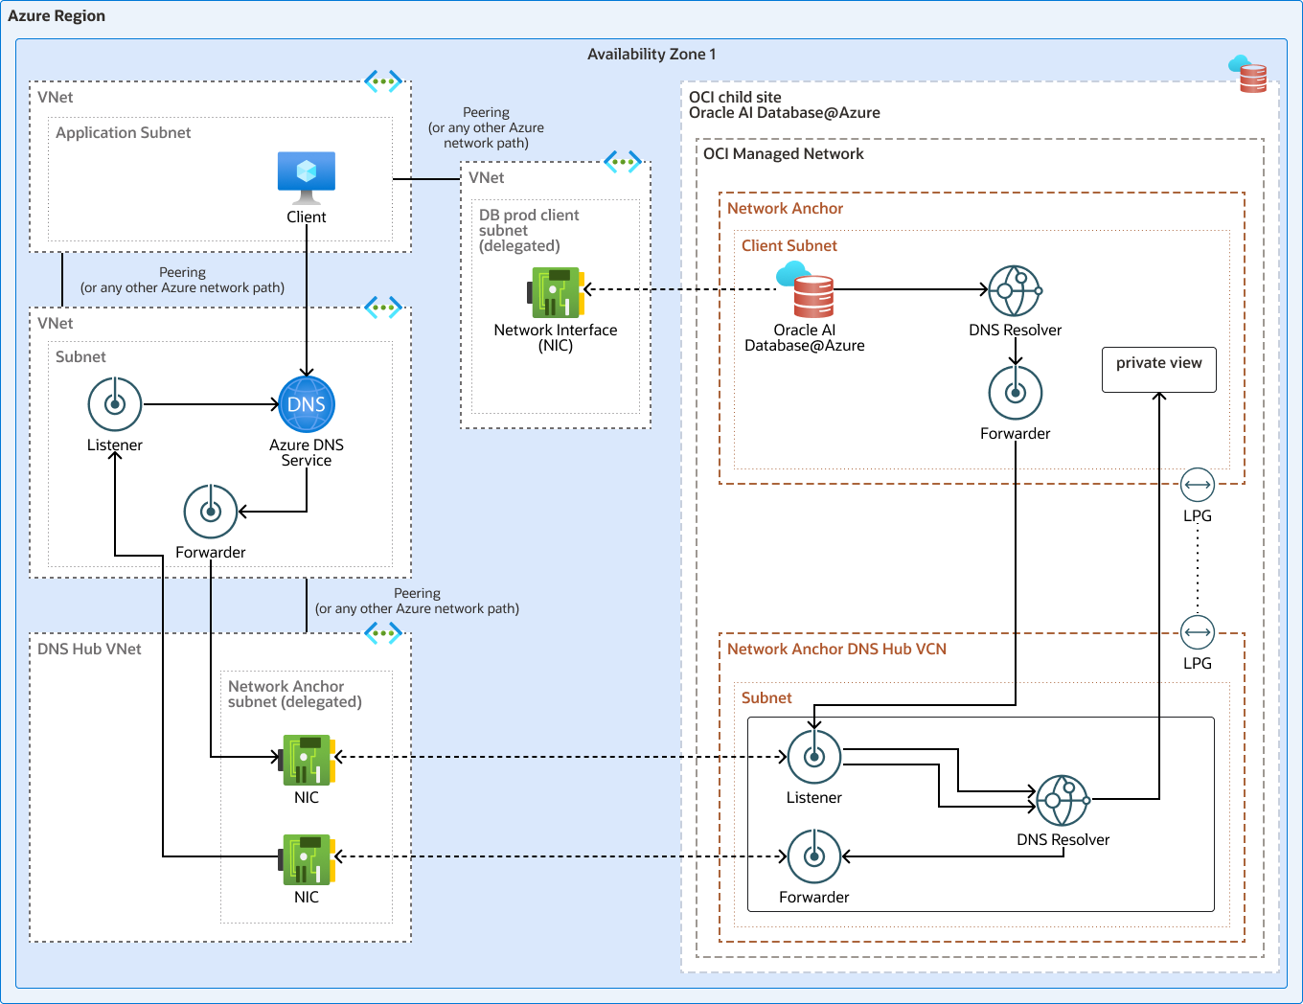Click the "OCI Managed Network" label
Viewport: 1303px width, 1004px height.
783,154
